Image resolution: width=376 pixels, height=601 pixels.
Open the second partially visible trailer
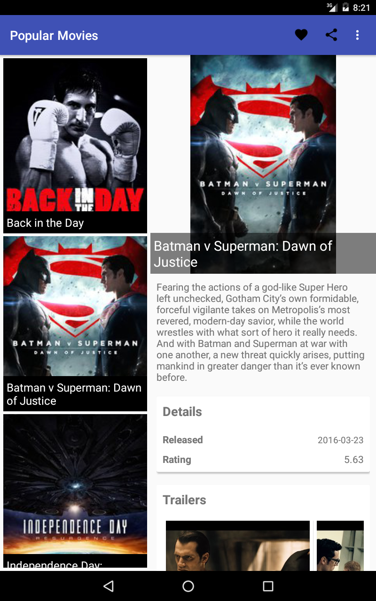[340, 546]
